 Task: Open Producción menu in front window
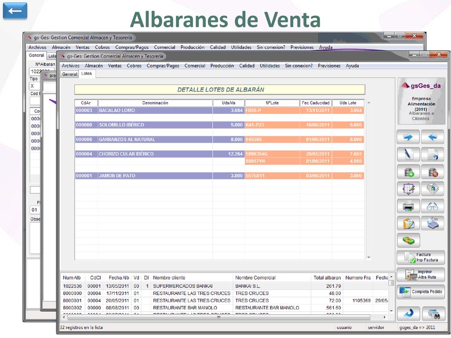[x=222, y=66]
